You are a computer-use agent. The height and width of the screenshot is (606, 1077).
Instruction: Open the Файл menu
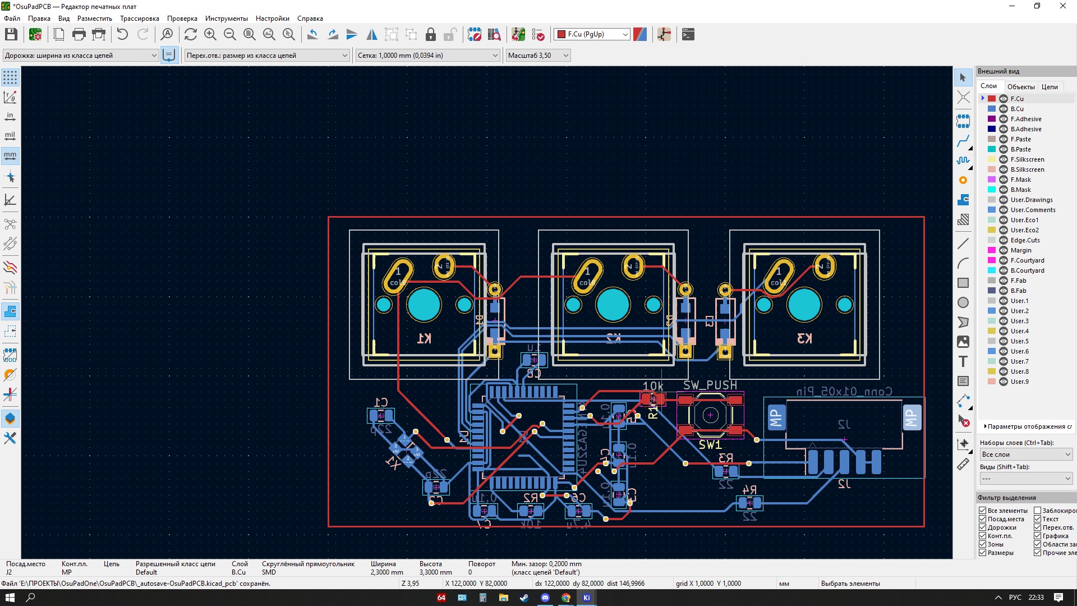[x=12, y=19]
